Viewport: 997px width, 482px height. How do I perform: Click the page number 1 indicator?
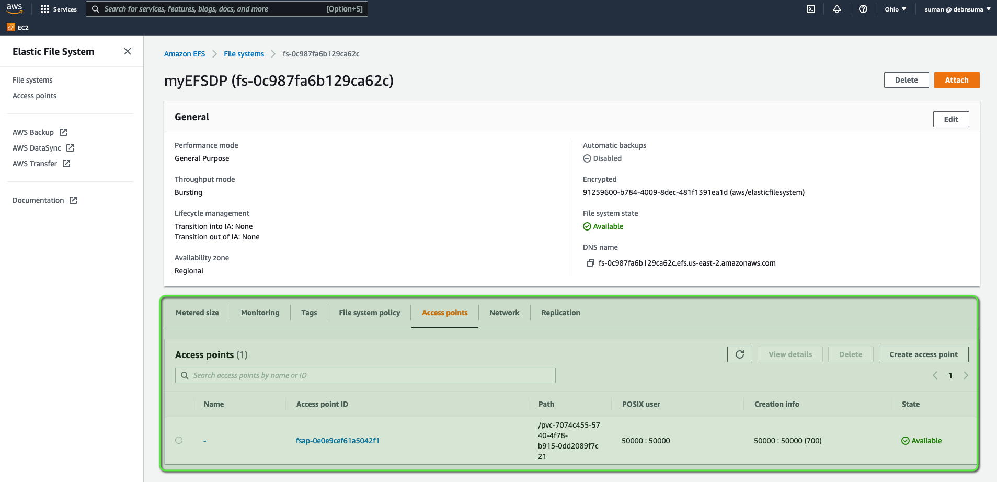click(950, 375)
